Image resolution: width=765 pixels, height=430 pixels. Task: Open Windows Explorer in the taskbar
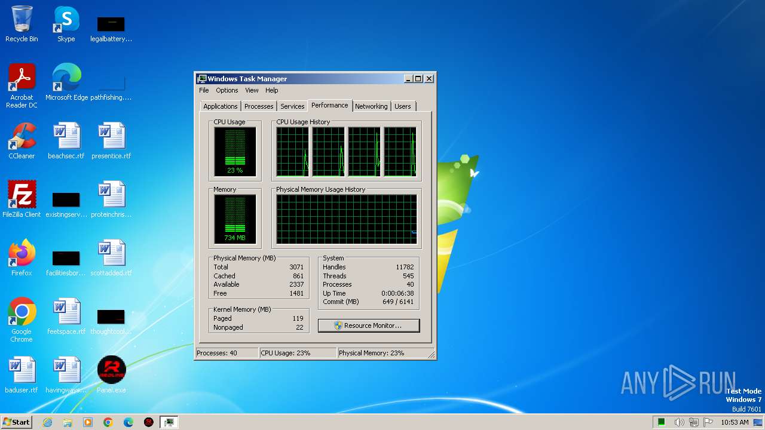pyautogui.click(x=68, y=422)
